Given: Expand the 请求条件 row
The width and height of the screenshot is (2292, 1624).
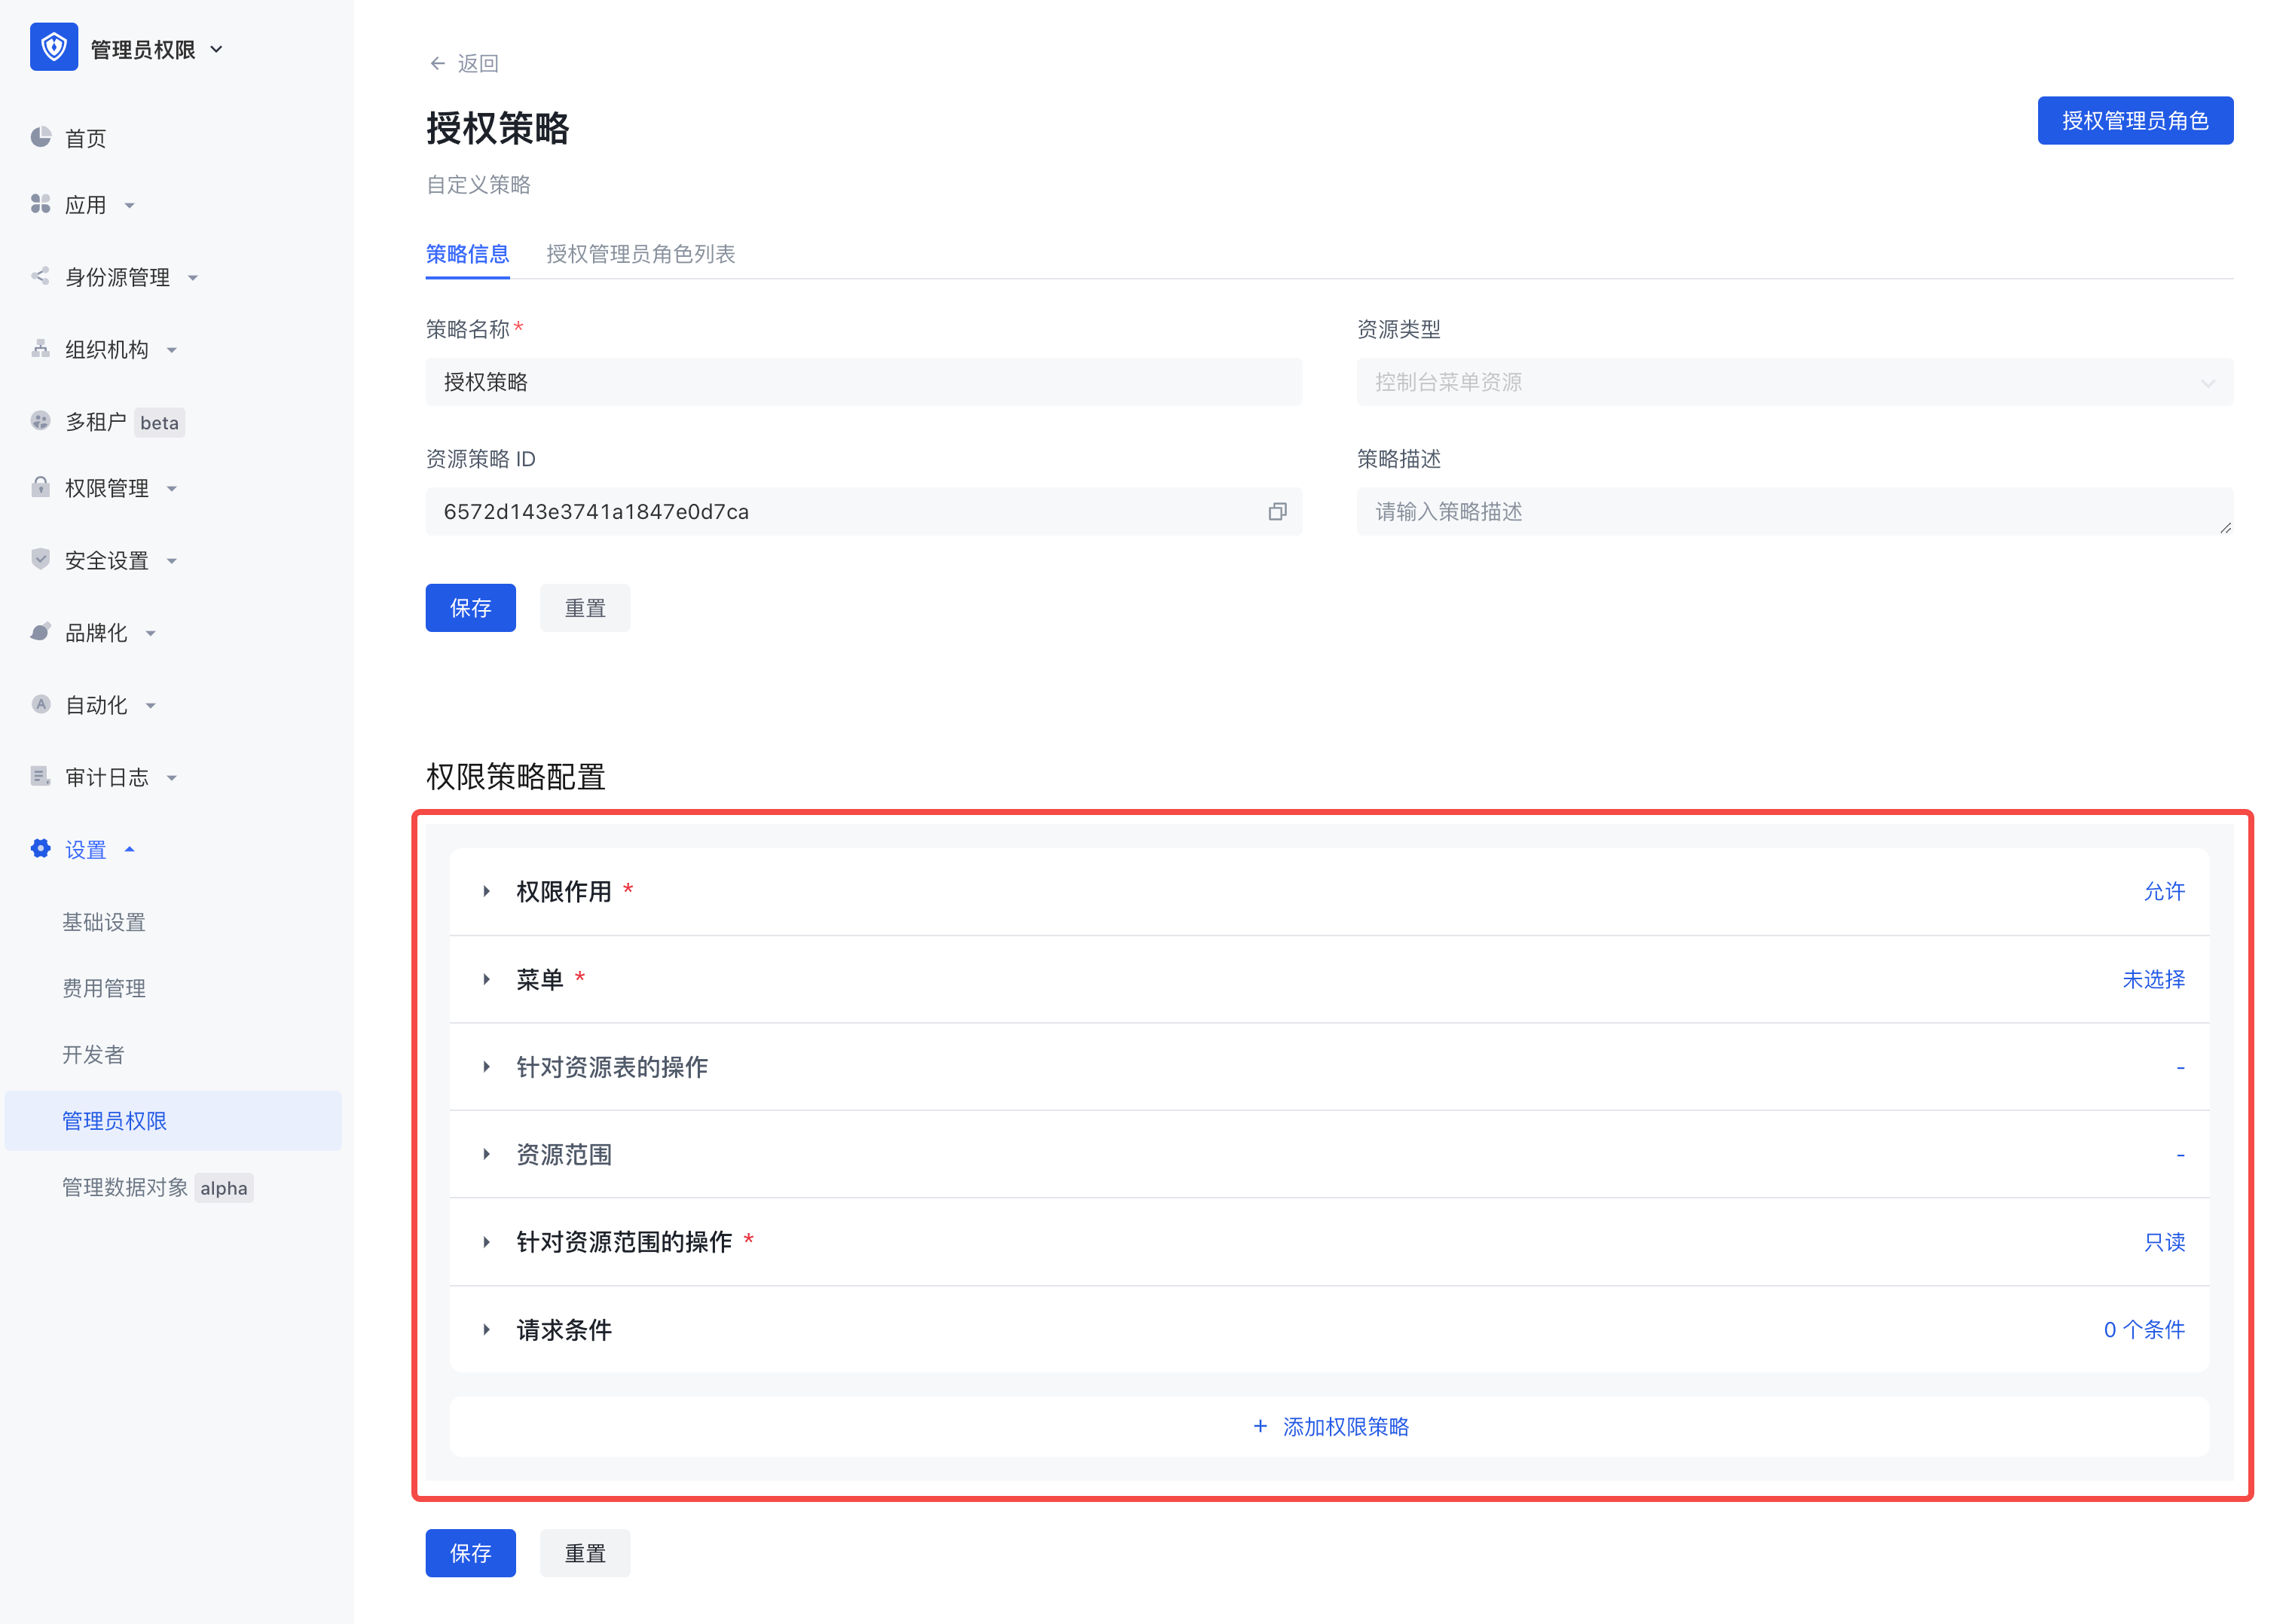Looking at the screenshot, I should pos(487,1330).
